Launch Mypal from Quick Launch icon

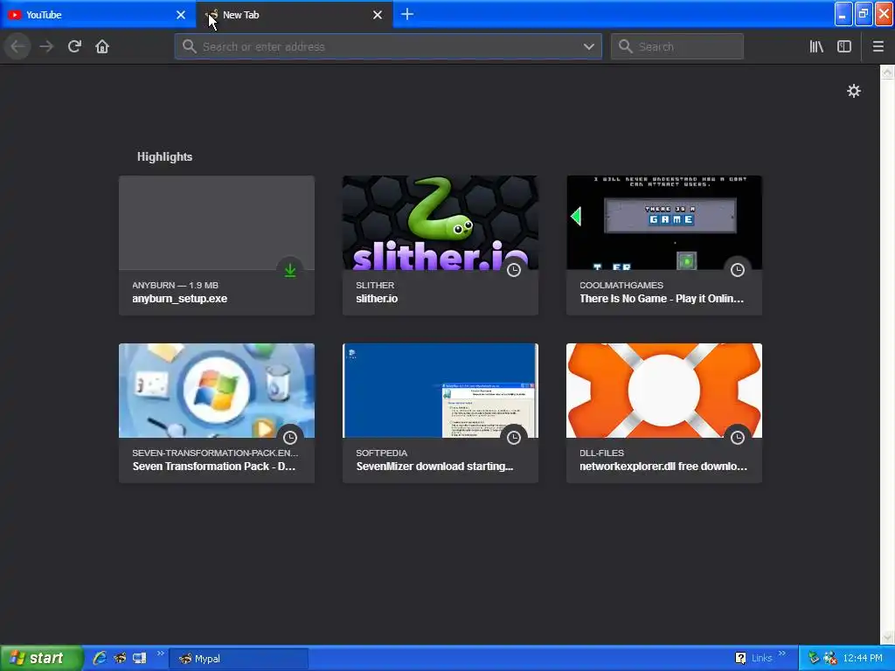119,658
